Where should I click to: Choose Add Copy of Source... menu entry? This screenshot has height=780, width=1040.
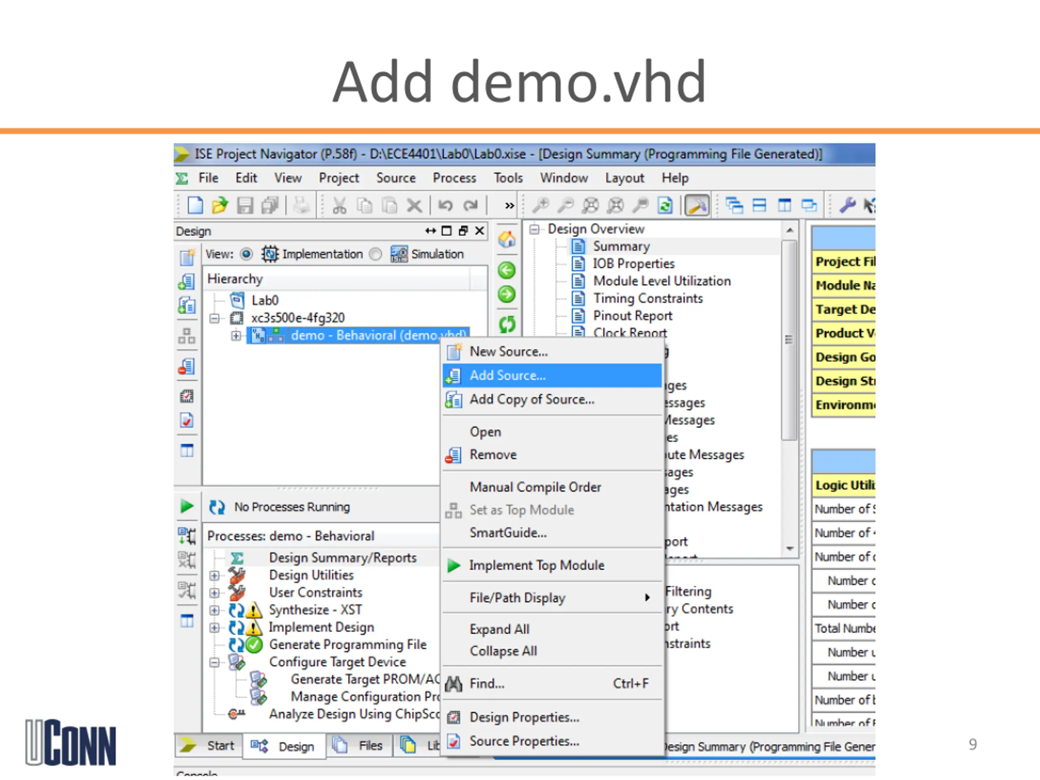552,400
